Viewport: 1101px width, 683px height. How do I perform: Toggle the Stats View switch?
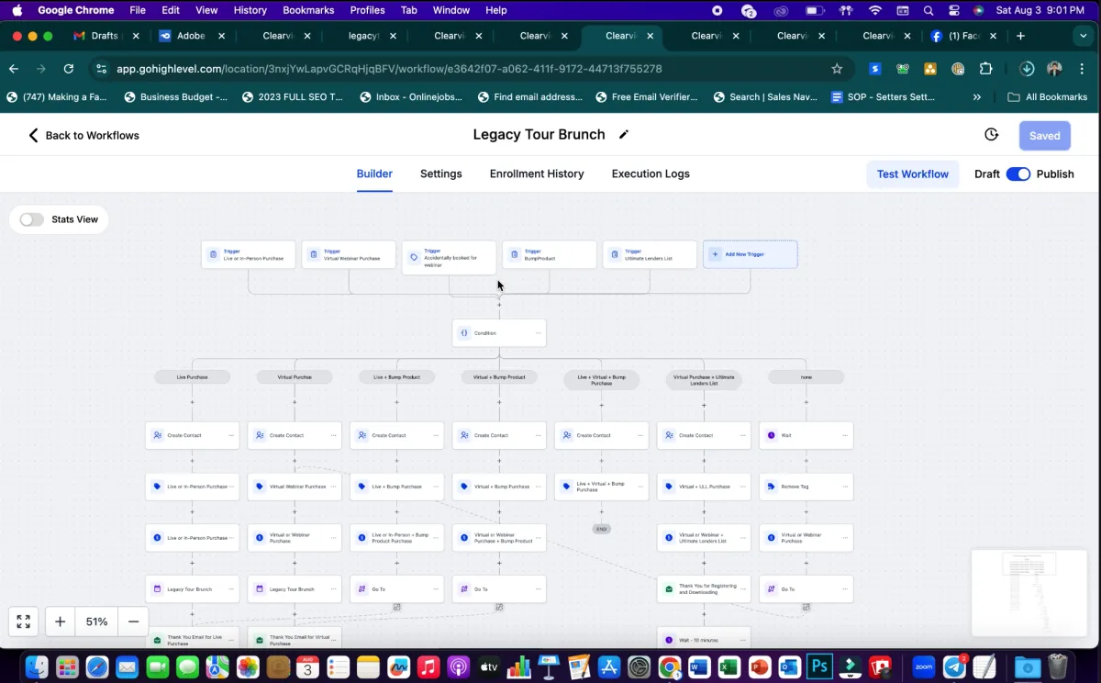(x=32, y=219)
